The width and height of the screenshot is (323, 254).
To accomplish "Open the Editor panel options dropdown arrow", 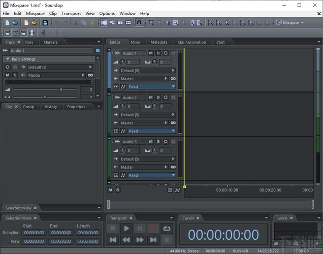I will pyautogui.click(x=319, y=42).
